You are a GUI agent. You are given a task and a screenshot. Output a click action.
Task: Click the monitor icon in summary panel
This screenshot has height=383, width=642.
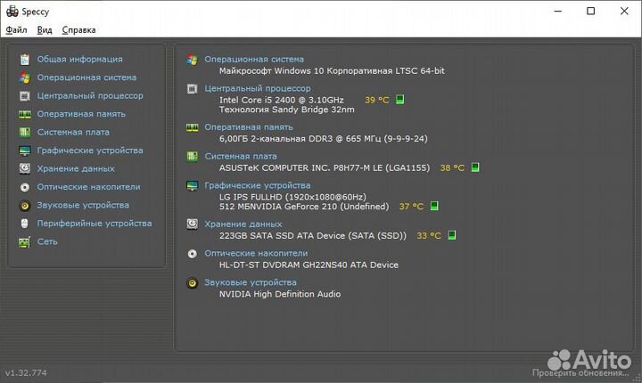pyautogui.click(x=192, y=186)
